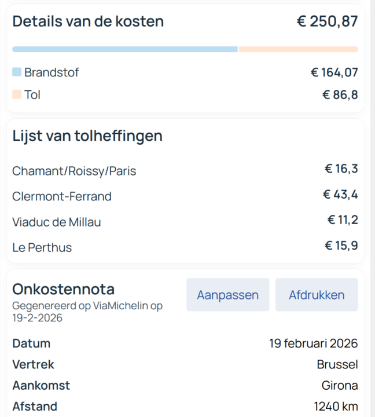Viewport: 375px width, 417px height.
Task: Click the orange toll segment of cost bar
Action: click(298, 49)
